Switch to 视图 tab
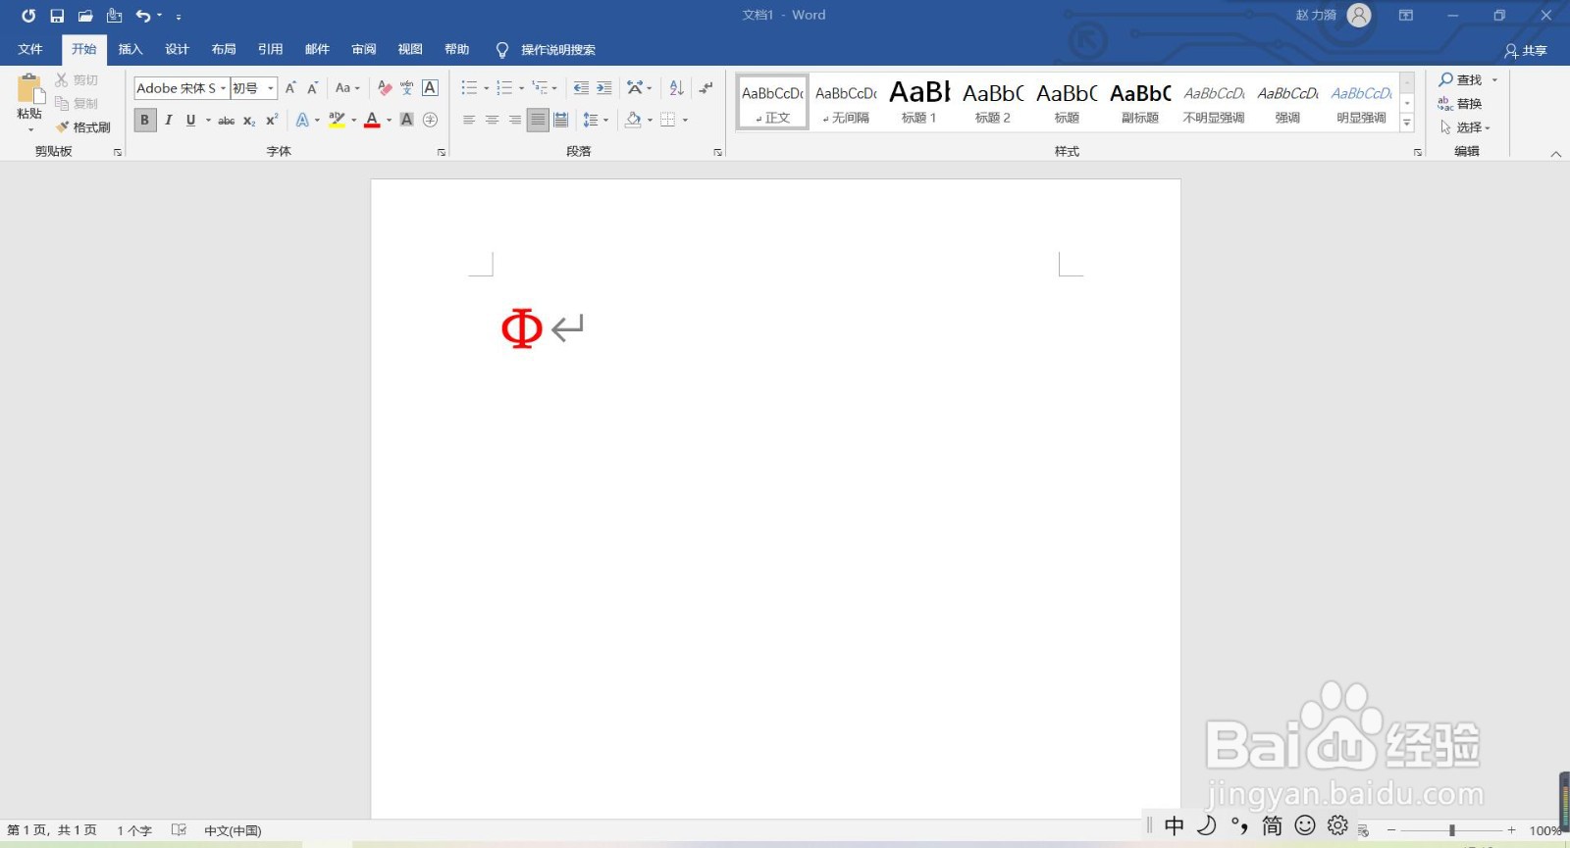 pyautogui.click(x=410, y=49)
